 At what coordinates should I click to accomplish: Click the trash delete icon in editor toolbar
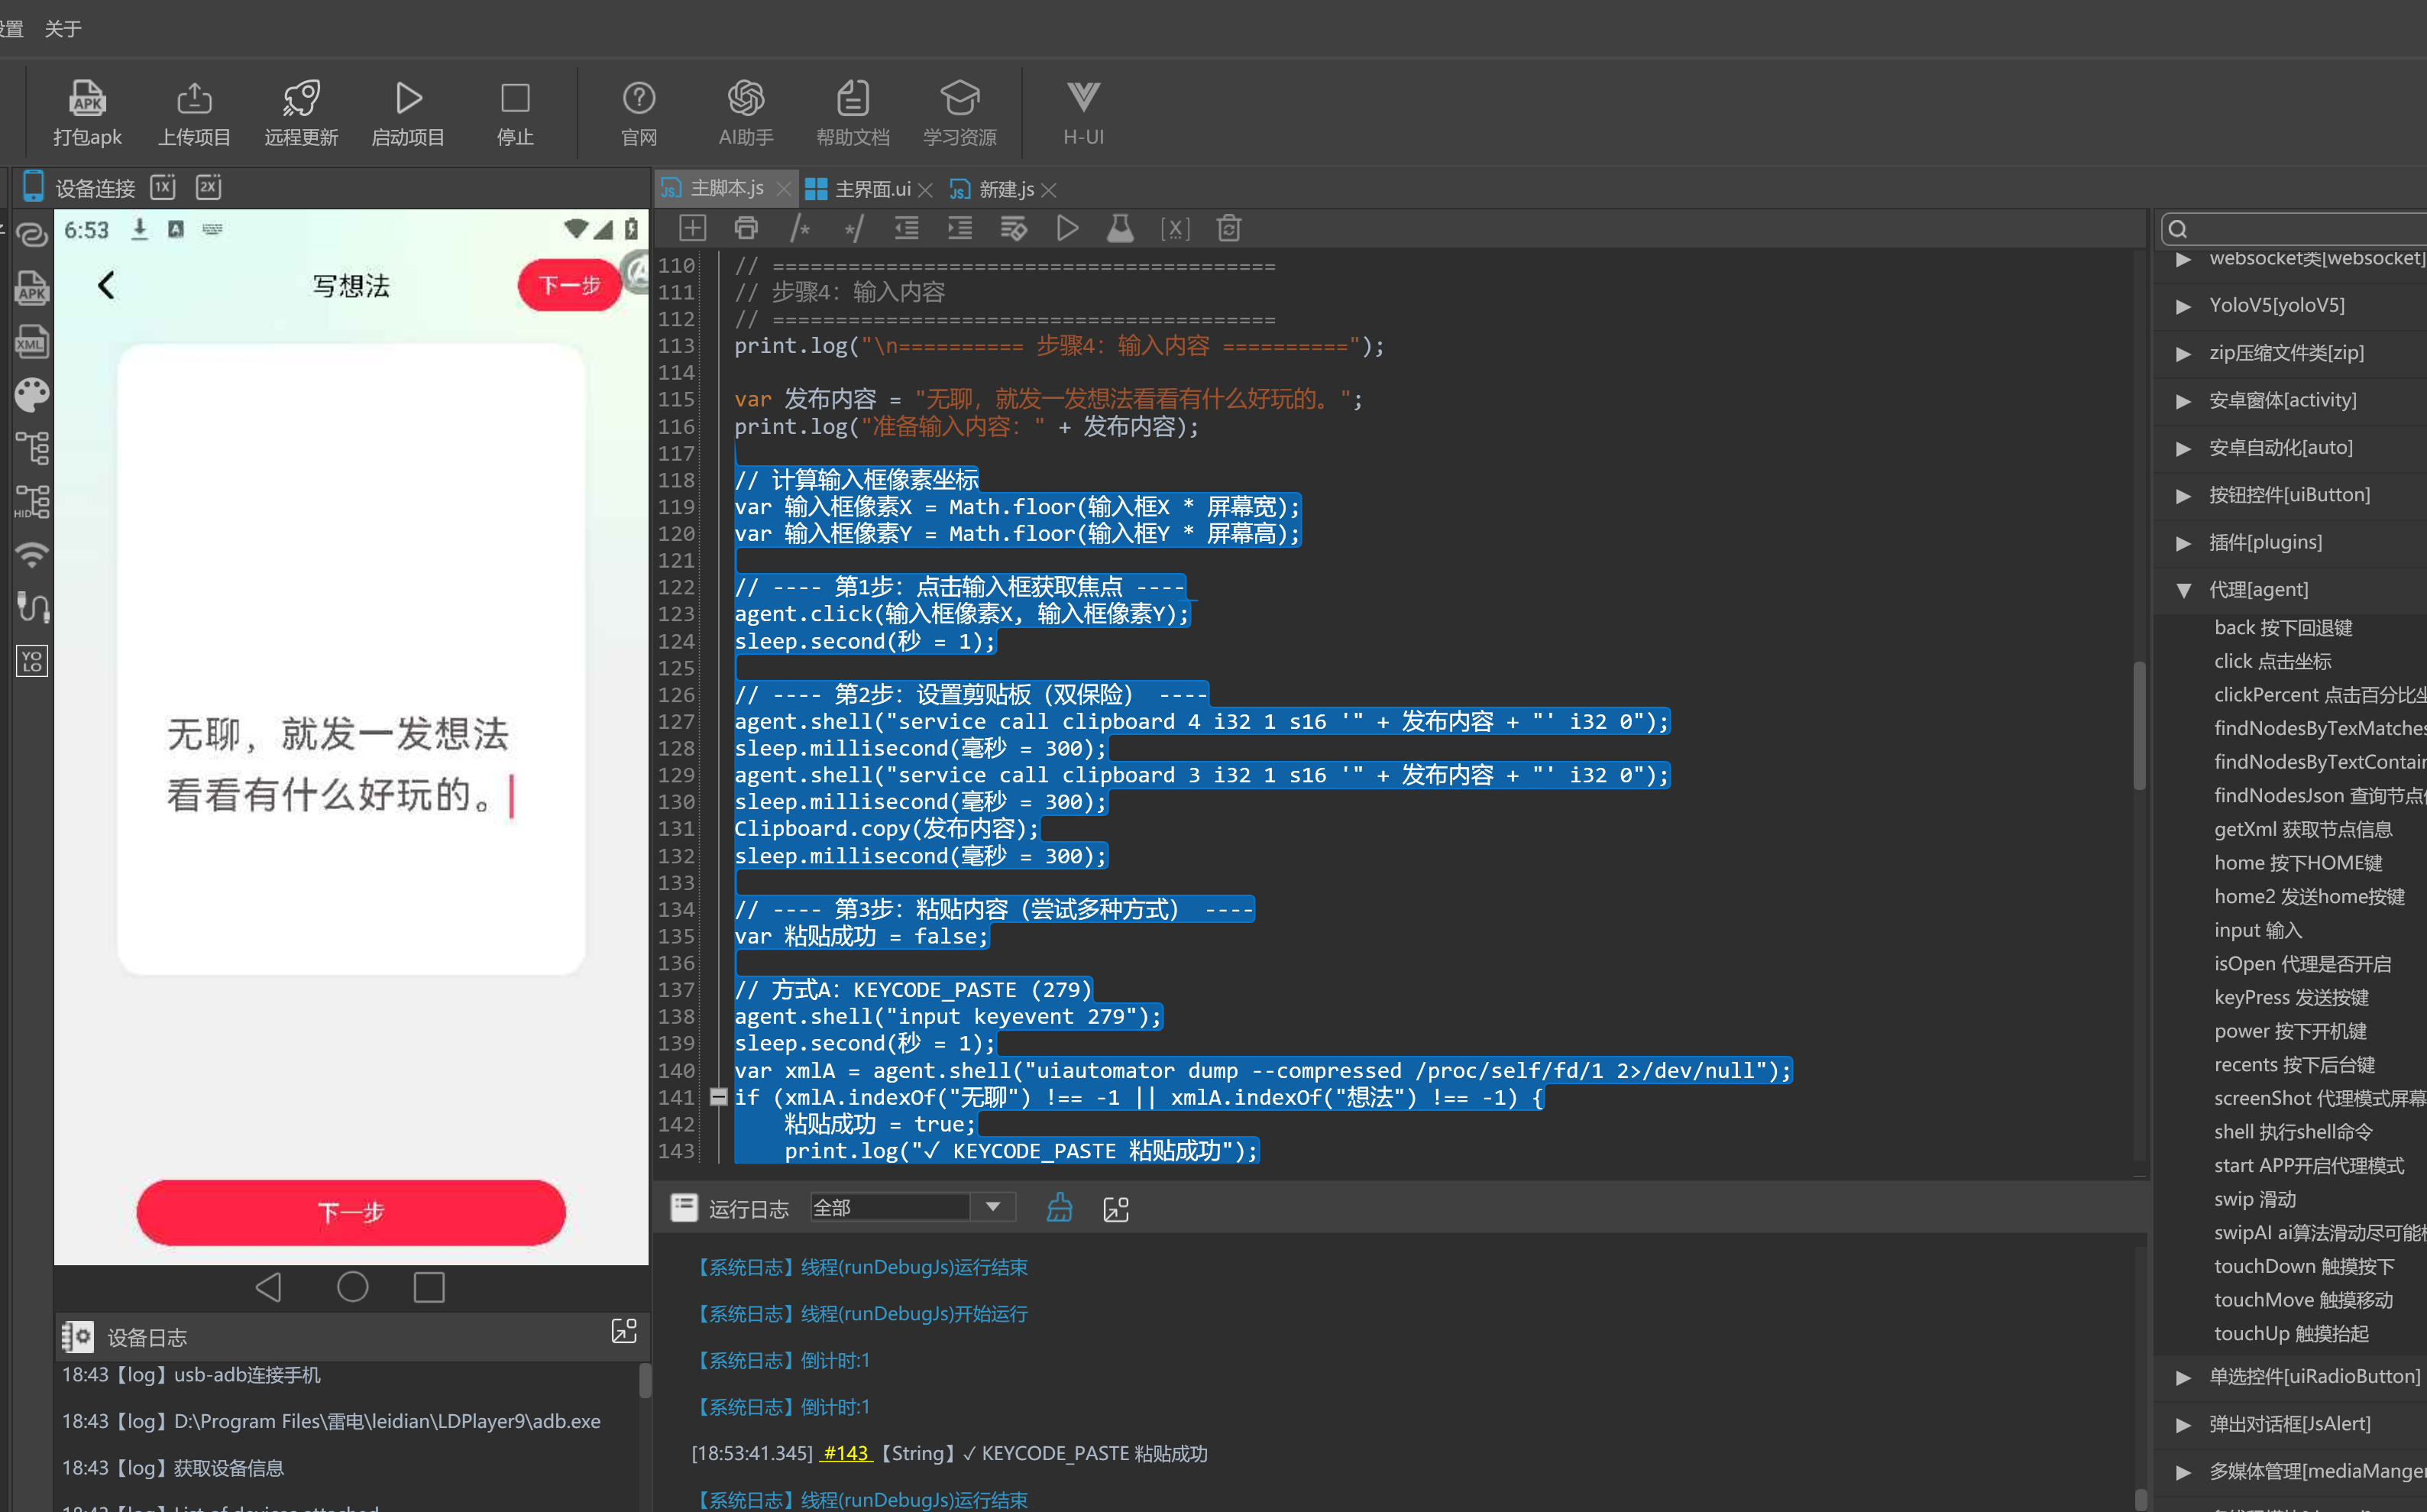(1228, 229)
